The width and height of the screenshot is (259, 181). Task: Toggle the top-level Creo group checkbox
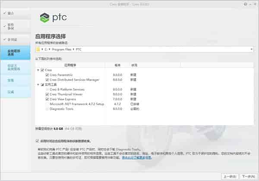pos(42,70)
